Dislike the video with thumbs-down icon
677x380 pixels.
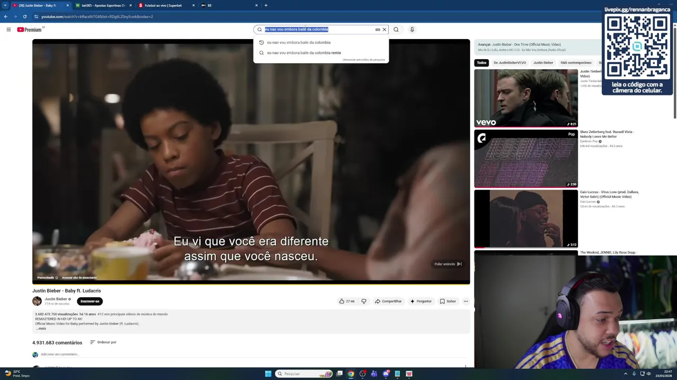364,301
